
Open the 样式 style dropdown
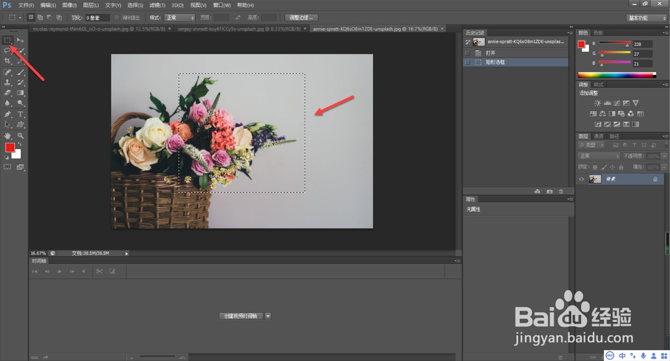pyautogui.click(x=180, y=18)
